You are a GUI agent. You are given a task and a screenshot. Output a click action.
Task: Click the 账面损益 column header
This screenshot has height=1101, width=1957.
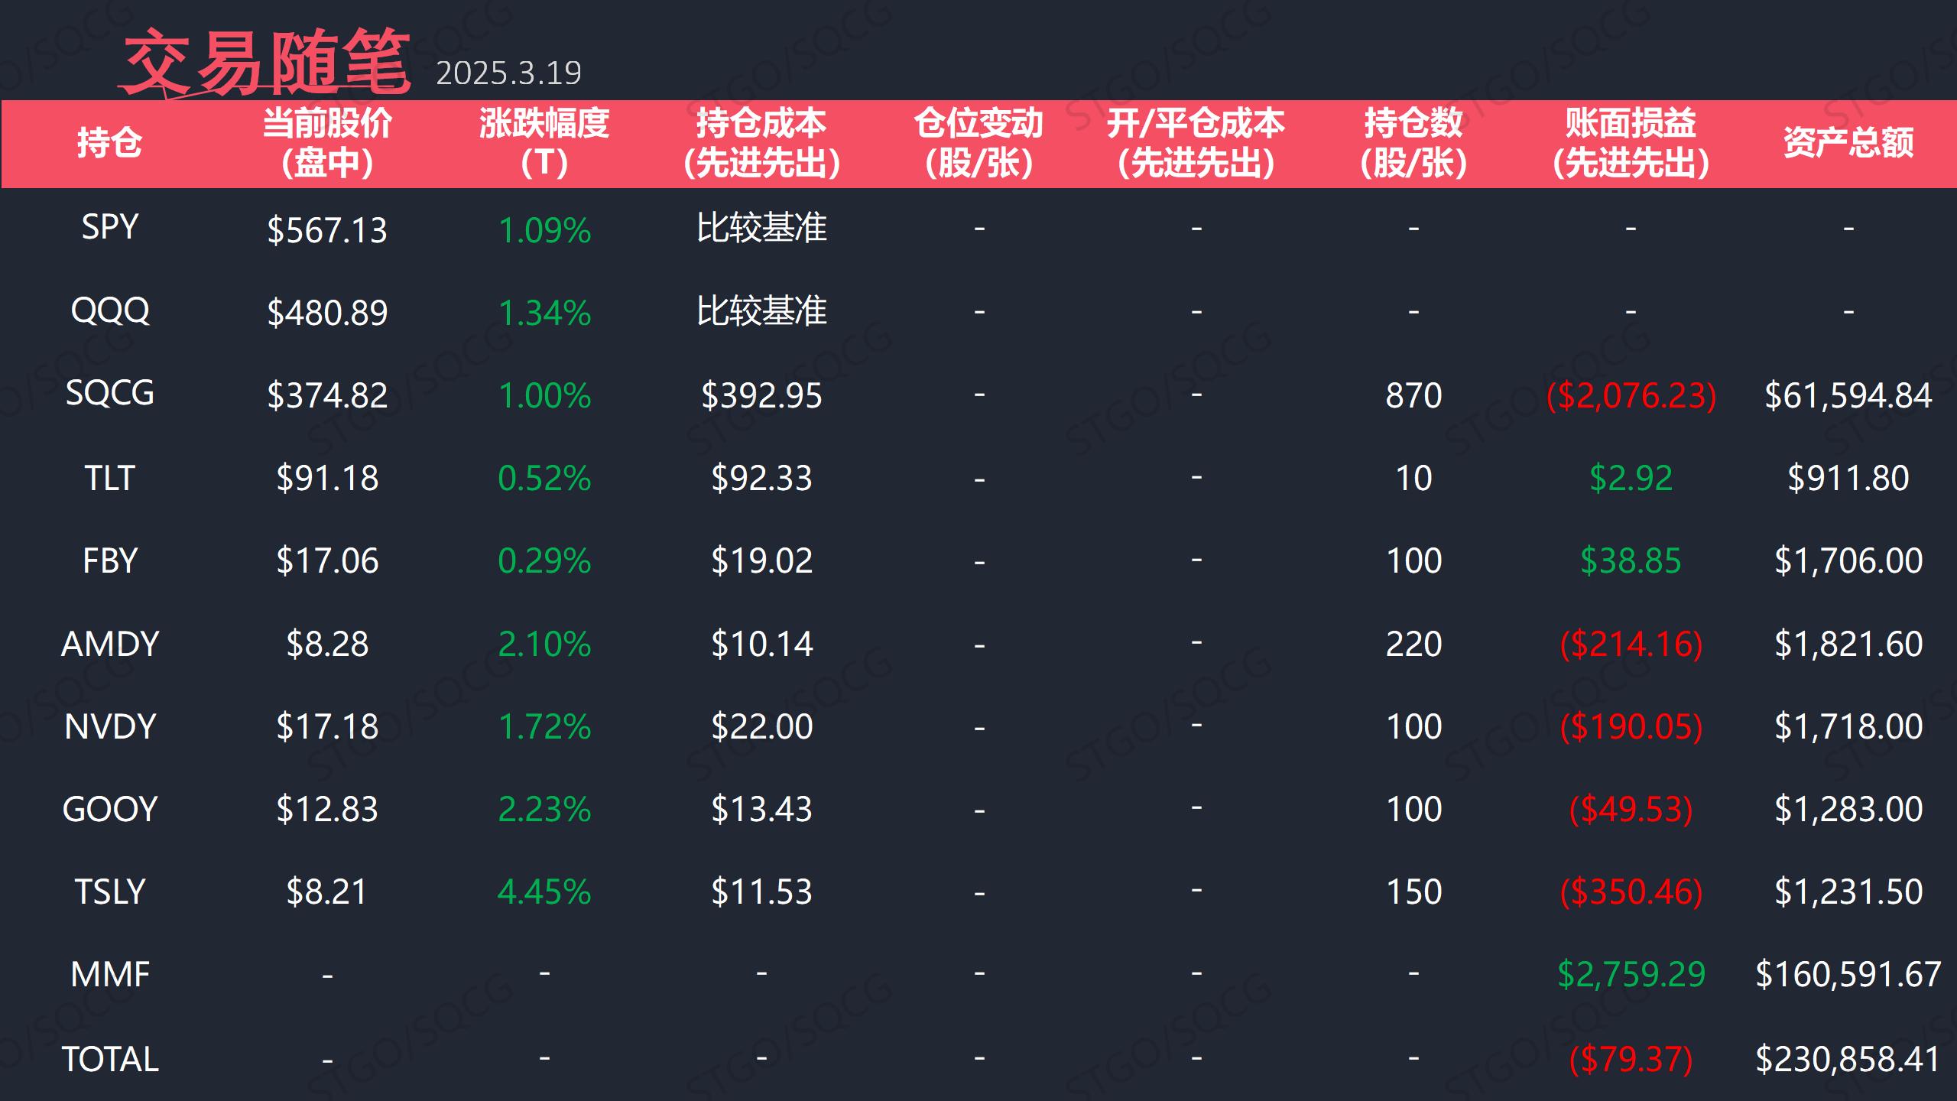click(x=1630, y=143)
